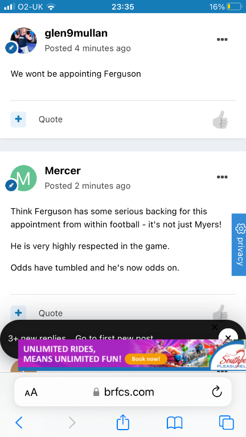The image size is (246, 437).
Task: Tap multiquote plus on Mercer's post
Action: [x=18, y=313]
